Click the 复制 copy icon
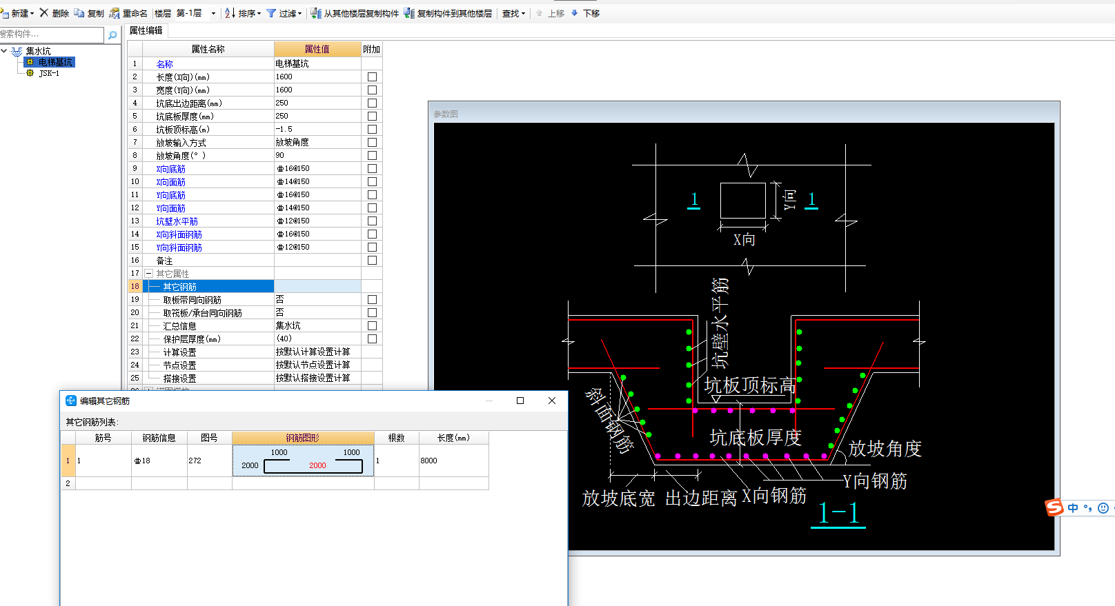The height and width of the screenshot is (606, 1115). point(79,13)
